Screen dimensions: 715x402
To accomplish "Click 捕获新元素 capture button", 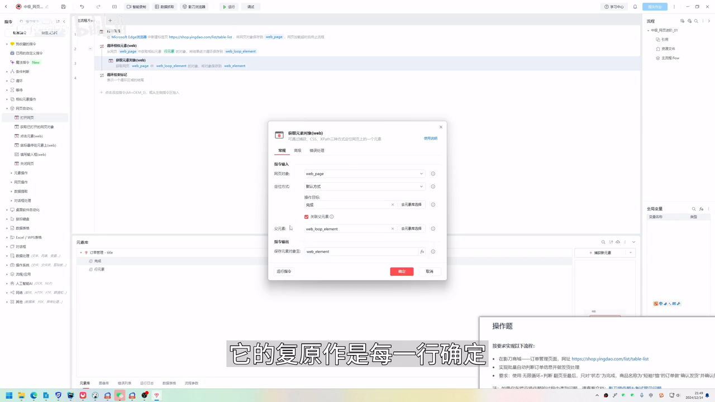I will click(x=600, y=253).
